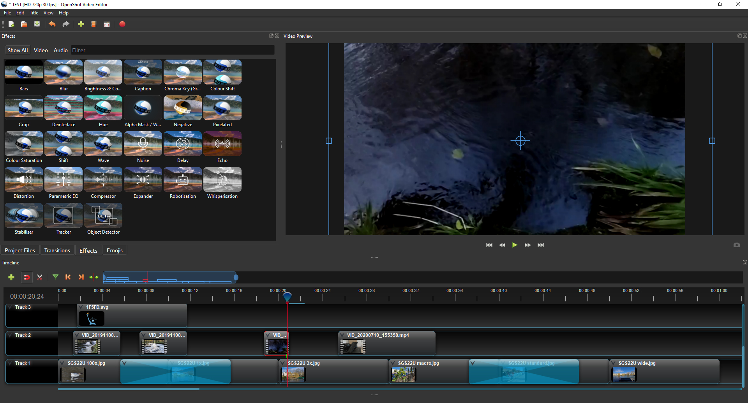Toggle snapping with the magnet icon
Screen dimensions: 748x403
coord(26,277)
